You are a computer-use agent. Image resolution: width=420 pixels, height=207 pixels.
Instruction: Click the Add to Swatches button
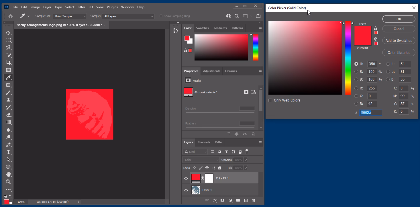pyautogui.click(x=399, y=40)
